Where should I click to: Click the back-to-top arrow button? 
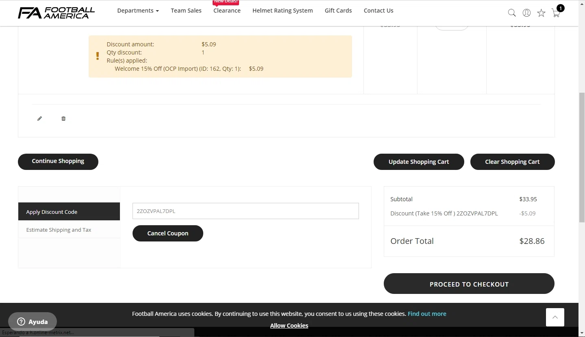coord(555,317)
